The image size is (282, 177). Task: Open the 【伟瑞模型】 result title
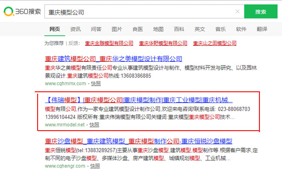[139, 100]
